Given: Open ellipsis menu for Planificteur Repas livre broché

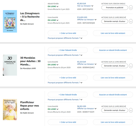Looking at the screenshot, I should tap(131, 110).
